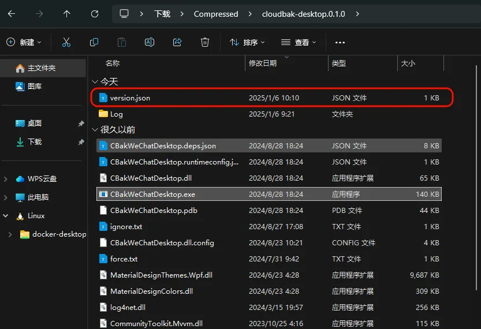481x329 pixels.
Task: Refresh the current folder view
Action: tap(95, 14)
